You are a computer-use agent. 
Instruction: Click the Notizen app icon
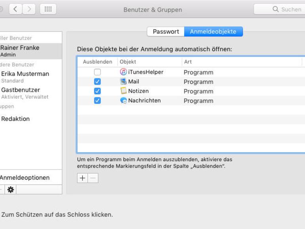click(x=123, y=91)
